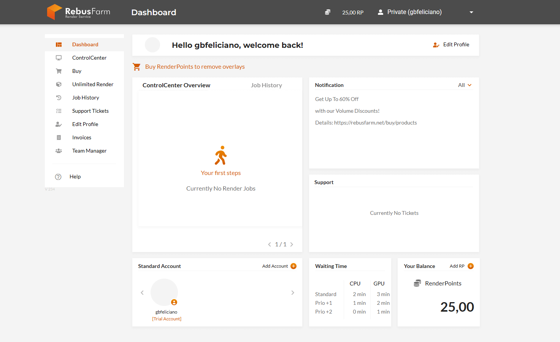Click the Private (gbfeliciano) account name
This screenshot has width=560, height=342.
coord(414,12)
